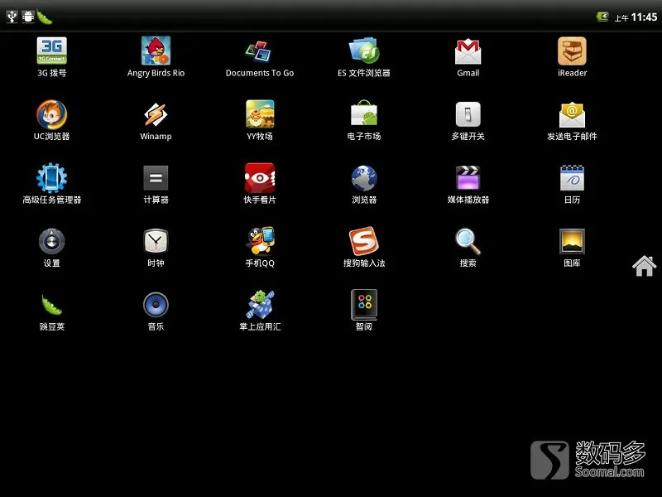Screen dimensions: 662x497
Task: Tap the battery indicator in status bar
Action: coord(602,17)
